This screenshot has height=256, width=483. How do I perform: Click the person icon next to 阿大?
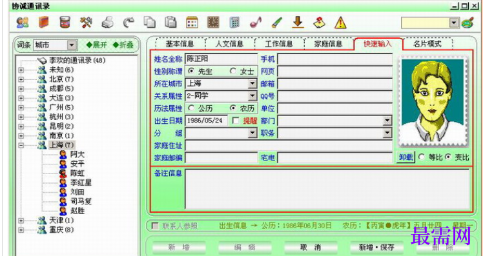pyautogui.click(x=63, y=154)
